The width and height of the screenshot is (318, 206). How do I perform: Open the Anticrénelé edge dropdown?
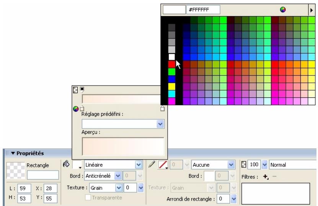coord(118,176)
